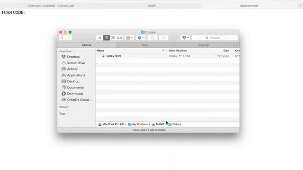The image size is (303, 170).
Task: Minimize the Finder window
Action: pyautogui.click(x=65, y=32)
